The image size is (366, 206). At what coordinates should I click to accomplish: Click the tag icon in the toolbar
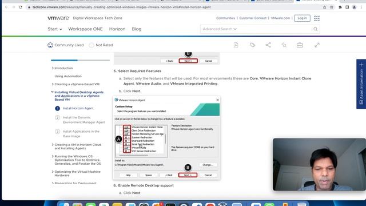pyautogui.click(x=252, y=45)
